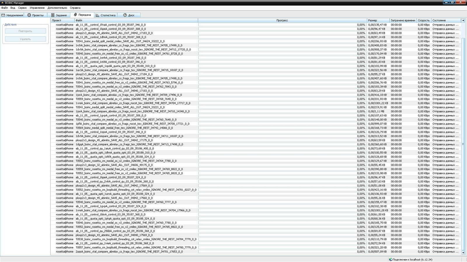Click the disk icon on Диск tab
Screen dimensions: 467x262
pyautogui.click(x=125, y=15)
